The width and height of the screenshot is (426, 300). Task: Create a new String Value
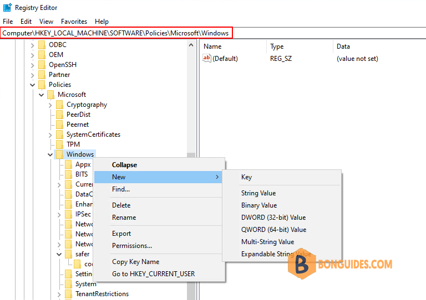point(282,193)
